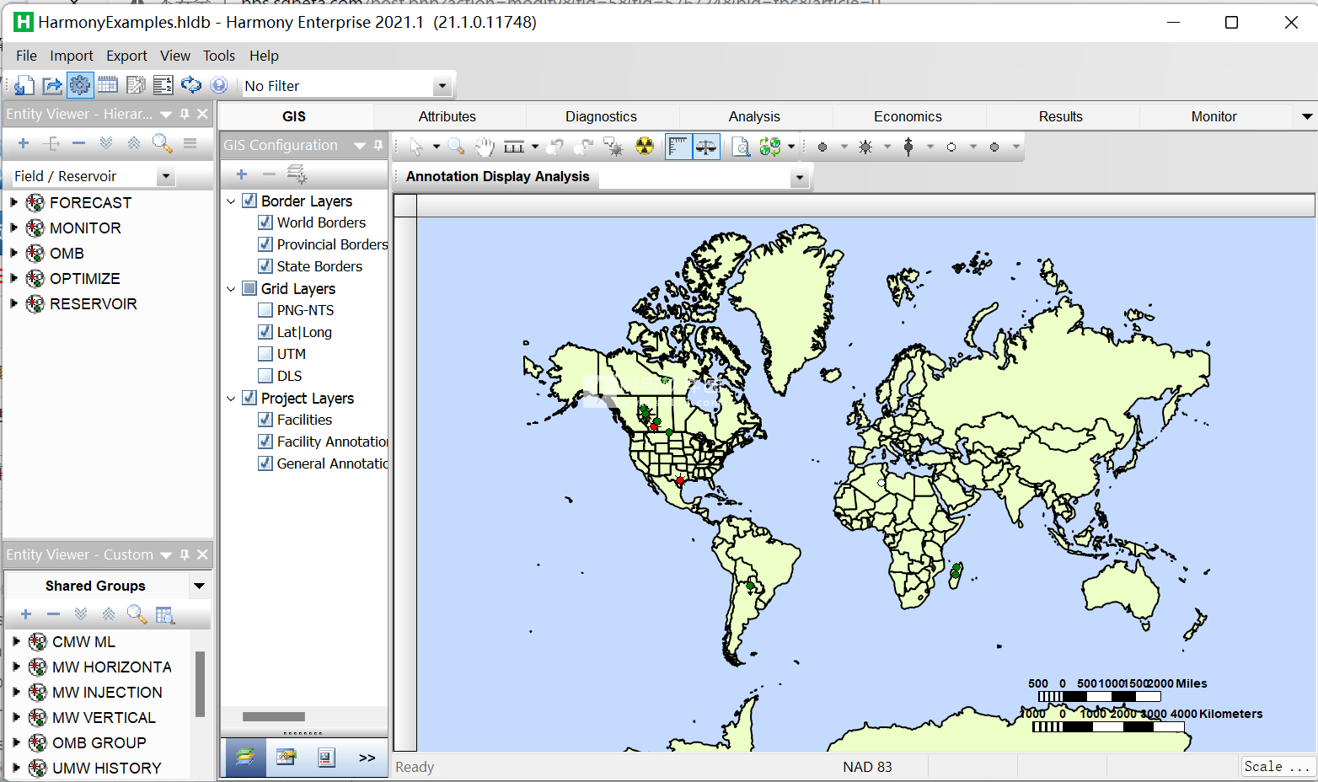Open the Shared Groups dropdown

click(x=199, y=586)
